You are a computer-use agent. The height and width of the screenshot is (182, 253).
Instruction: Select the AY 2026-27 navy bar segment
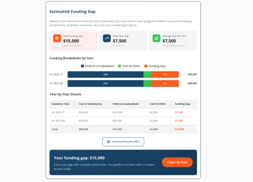(105, 74)
